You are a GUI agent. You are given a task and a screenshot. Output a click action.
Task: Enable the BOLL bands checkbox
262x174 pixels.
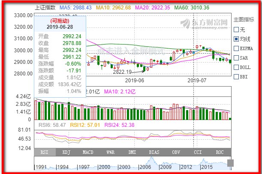(x=236, y=67)
